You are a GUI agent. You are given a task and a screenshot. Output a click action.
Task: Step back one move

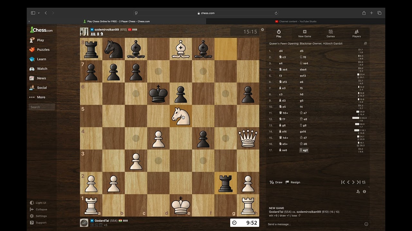click(x=348, y=182)
